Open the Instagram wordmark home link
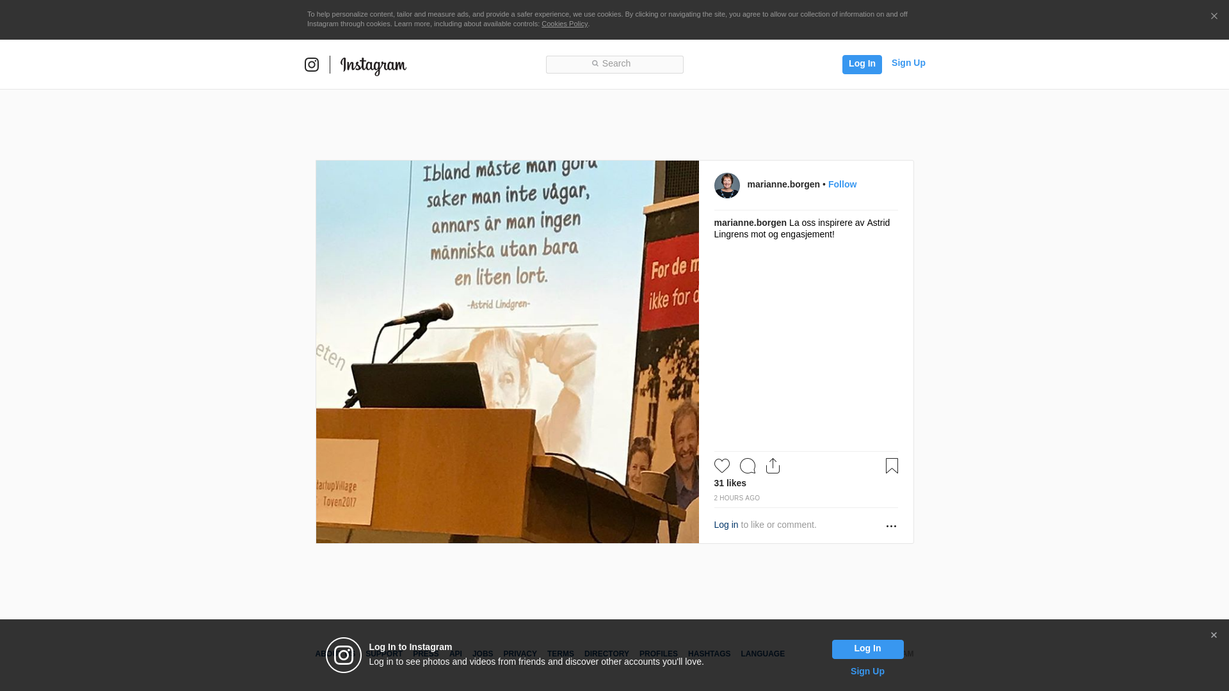This screenshot has height=691, width=1229. 373,66
